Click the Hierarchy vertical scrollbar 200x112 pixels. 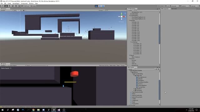[x=159, y=34]
